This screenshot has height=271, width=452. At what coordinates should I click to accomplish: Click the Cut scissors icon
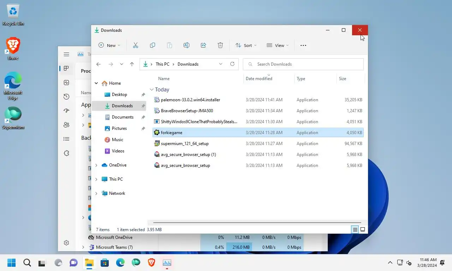(135, 45)
